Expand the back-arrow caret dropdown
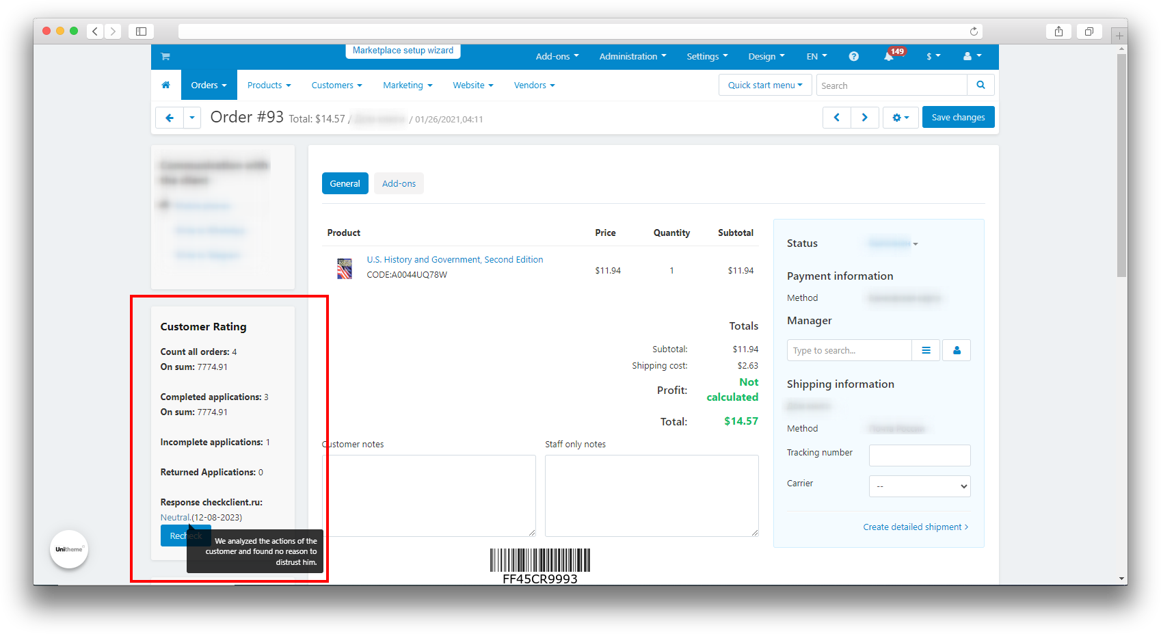 [x=192, y=118]
